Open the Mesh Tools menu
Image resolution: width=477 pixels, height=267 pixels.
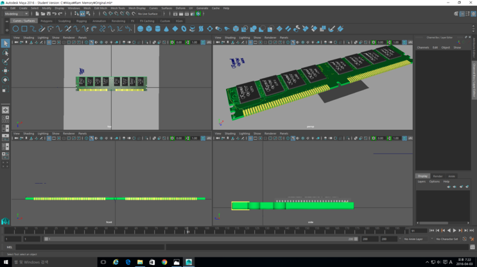[x=117, y=8]
